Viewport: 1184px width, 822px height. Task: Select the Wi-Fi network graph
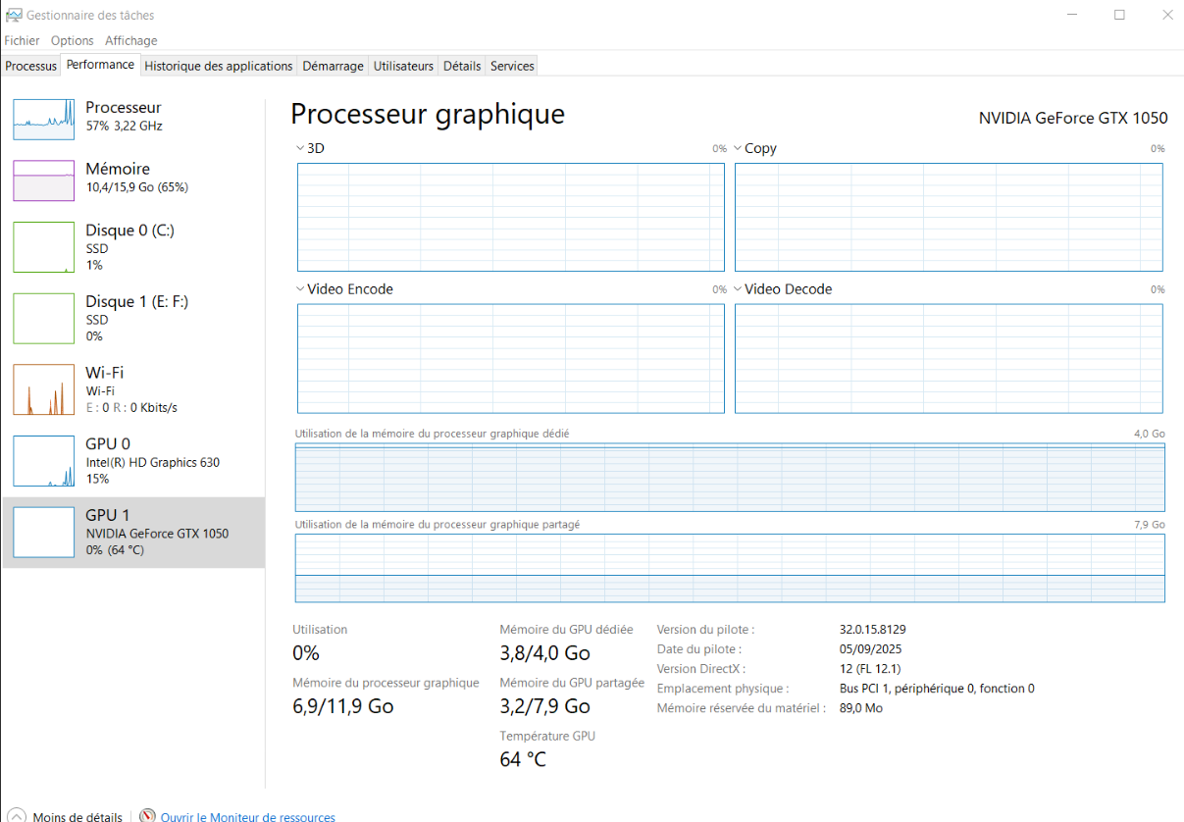pyautogui.click(x=43, y=389)
